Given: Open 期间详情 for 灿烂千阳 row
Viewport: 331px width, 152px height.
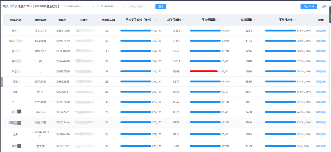Looking at the screenshot, I should (321, 122).
